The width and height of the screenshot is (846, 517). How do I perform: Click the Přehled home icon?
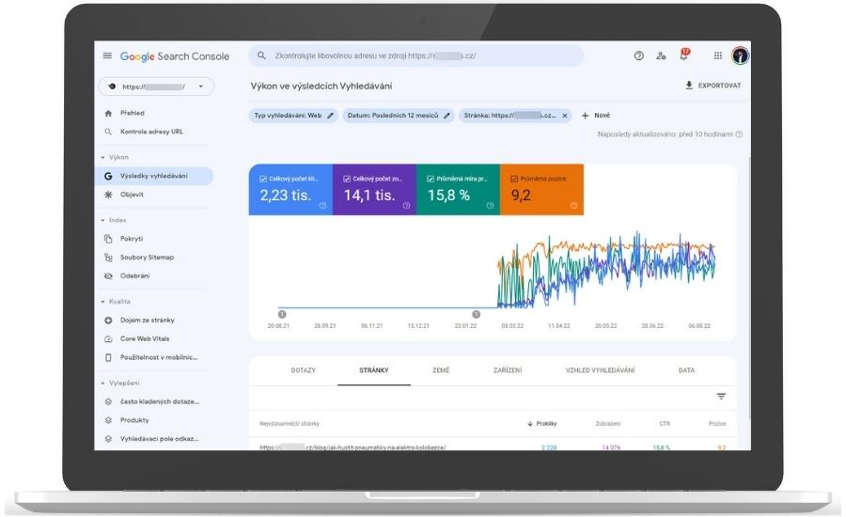click(108, 113)
